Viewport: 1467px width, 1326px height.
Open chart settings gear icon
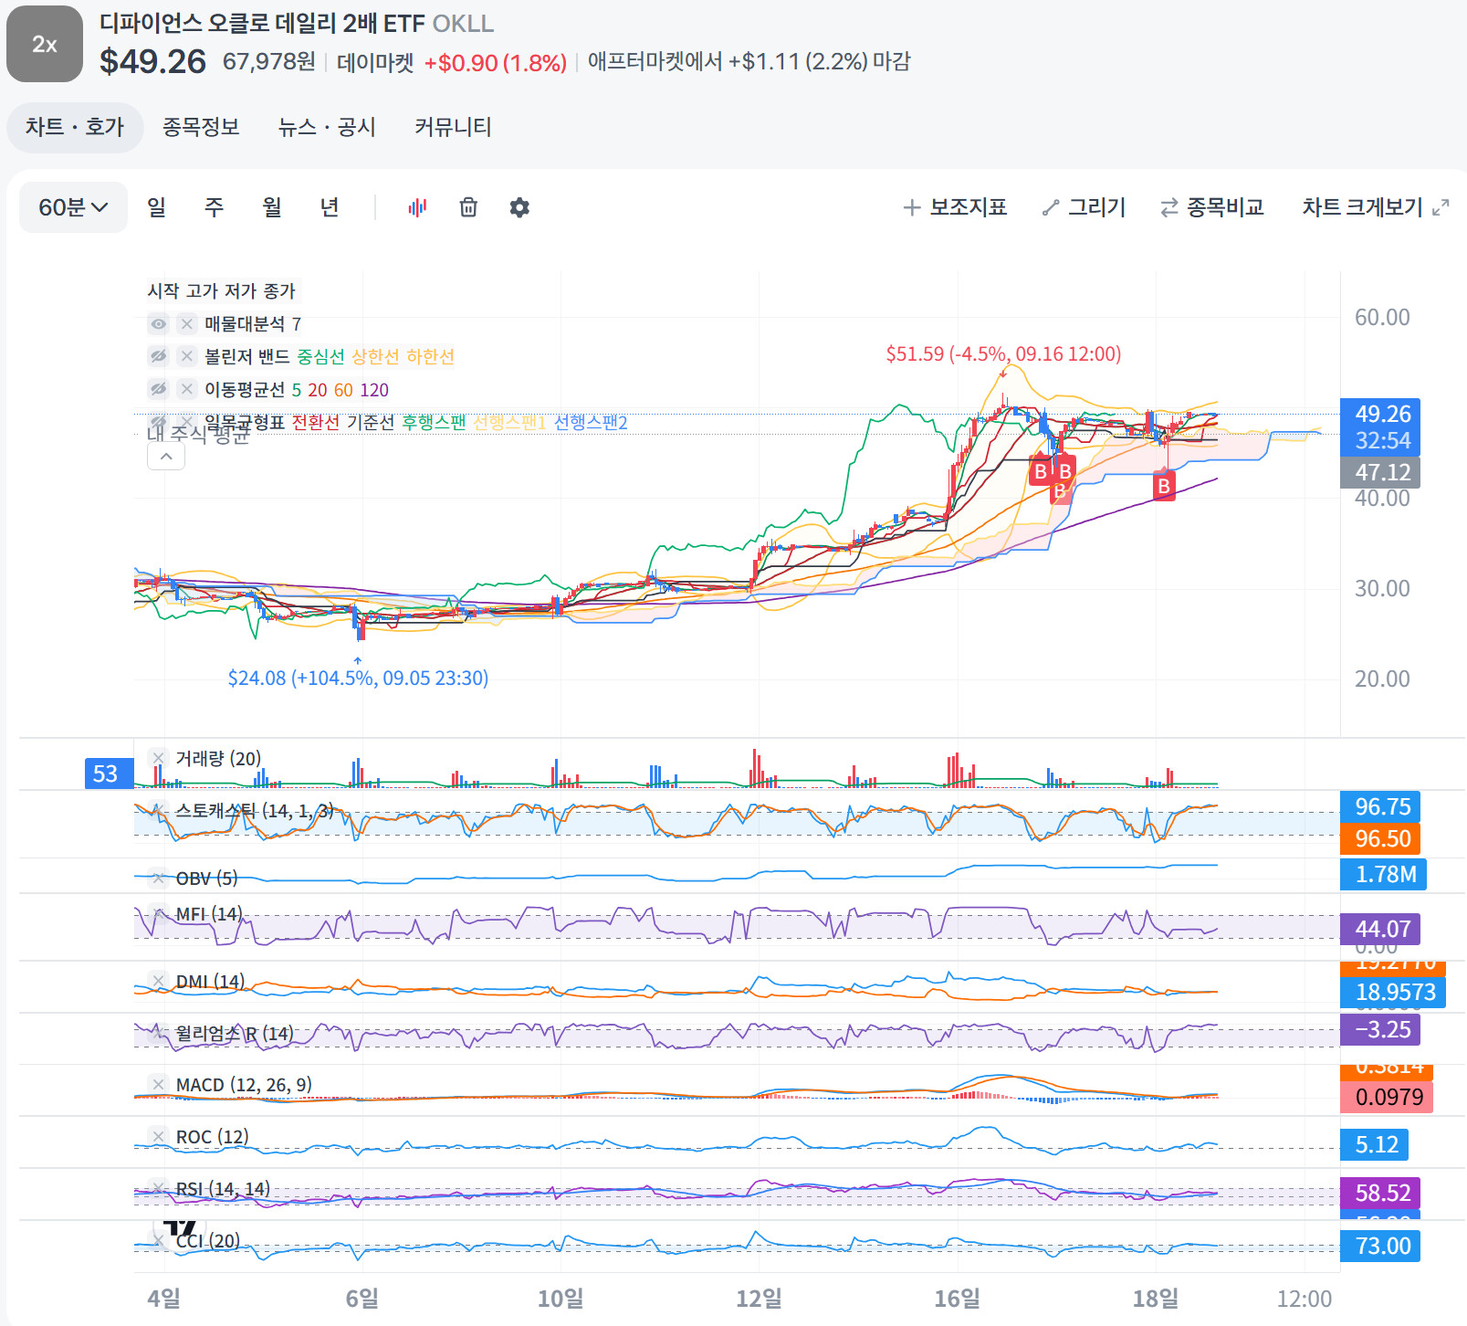click(519, 207)
